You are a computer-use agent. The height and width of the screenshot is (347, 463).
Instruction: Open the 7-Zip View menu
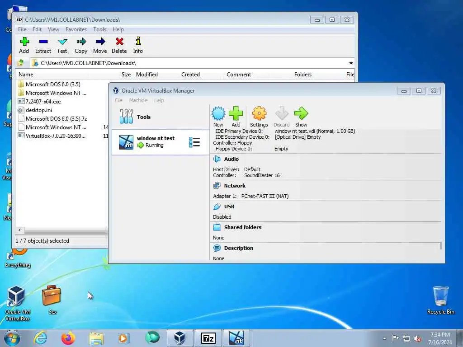pos(53,29)
